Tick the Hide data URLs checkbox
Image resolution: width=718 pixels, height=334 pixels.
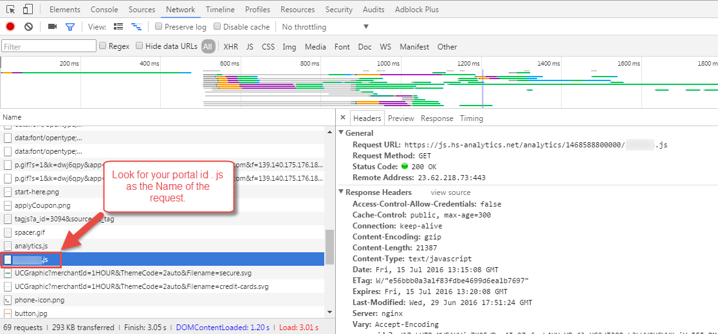[x=139, y=46]
